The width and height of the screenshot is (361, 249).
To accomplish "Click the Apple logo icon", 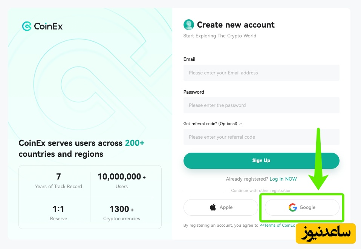I will [213, 207].
